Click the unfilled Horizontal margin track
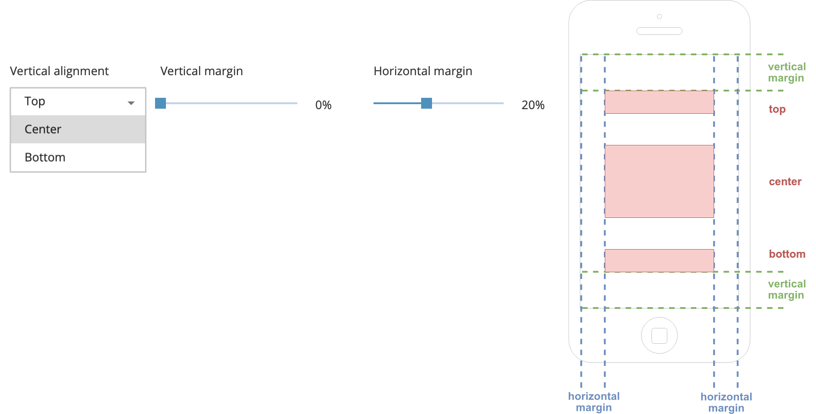The width and height of the screenshot is (816, 414). coord(468,103)
